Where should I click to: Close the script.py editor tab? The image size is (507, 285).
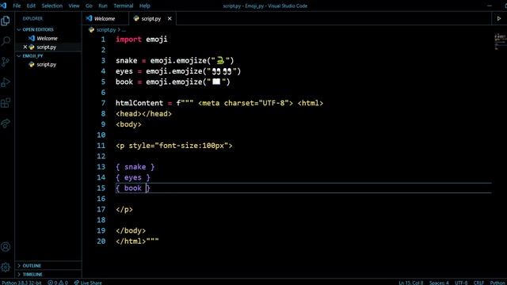pyautogui.click(x=170, y=19)
